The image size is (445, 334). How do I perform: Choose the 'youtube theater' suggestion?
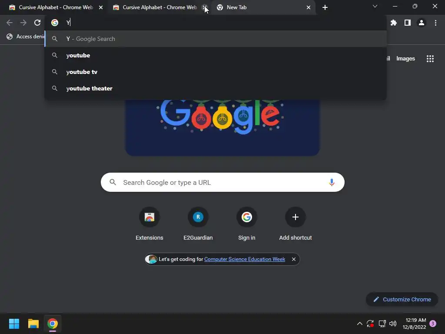point(216,88)
